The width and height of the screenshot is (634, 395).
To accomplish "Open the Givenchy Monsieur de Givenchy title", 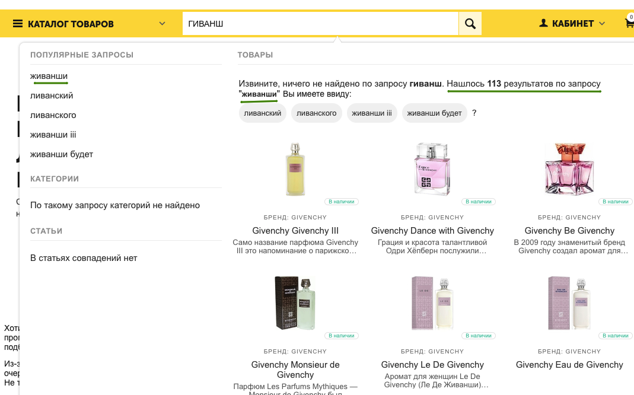I will 295,369.
